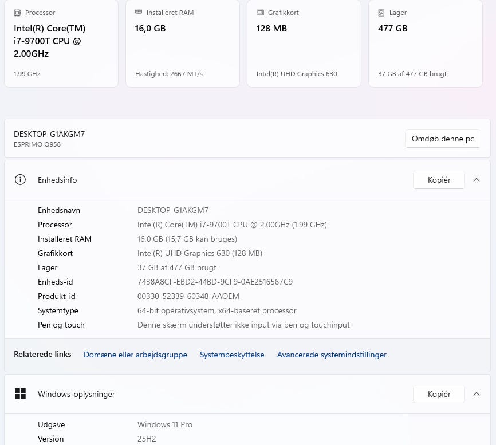Select the DESKTOP-G1AKGM7 value in Enhedsnavn row
Viewport: 496px width, 445px height.
(173, 210)
